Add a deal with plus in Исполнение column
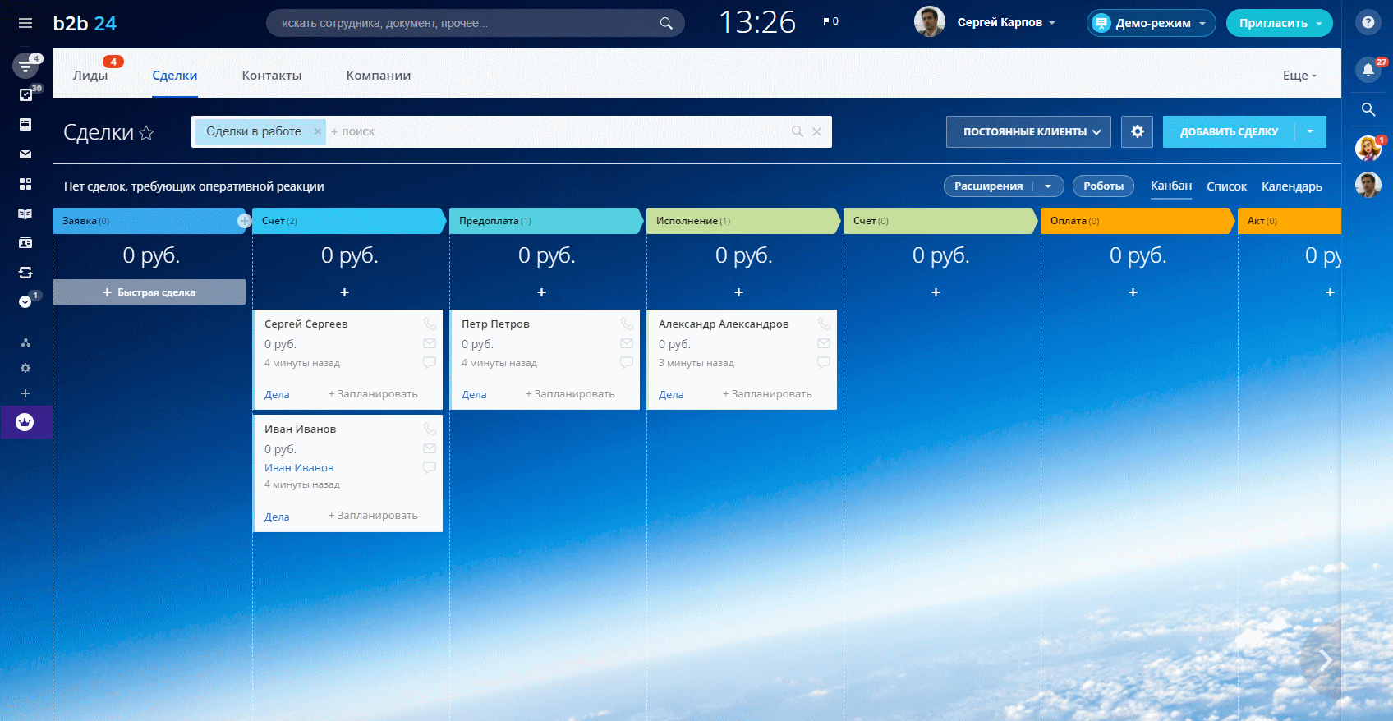Image resolution: width=1393 pixels, height=721 pixels. pyautogui.click(x=738, y=292)
